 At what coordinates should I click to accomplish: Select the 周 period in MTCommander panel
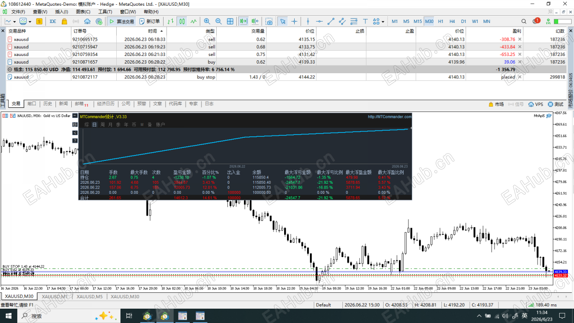(x=103, y=124)
